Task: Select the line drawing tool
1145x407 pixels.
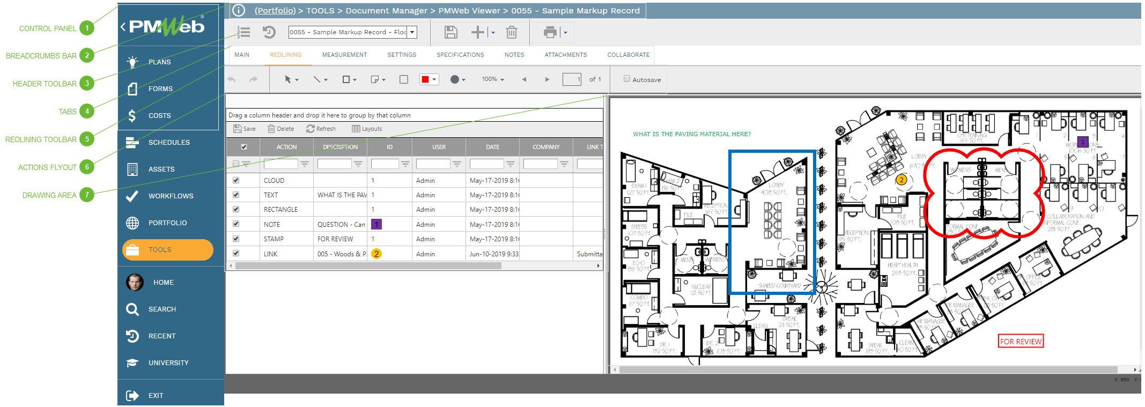Action: click(x=317, y=79)
